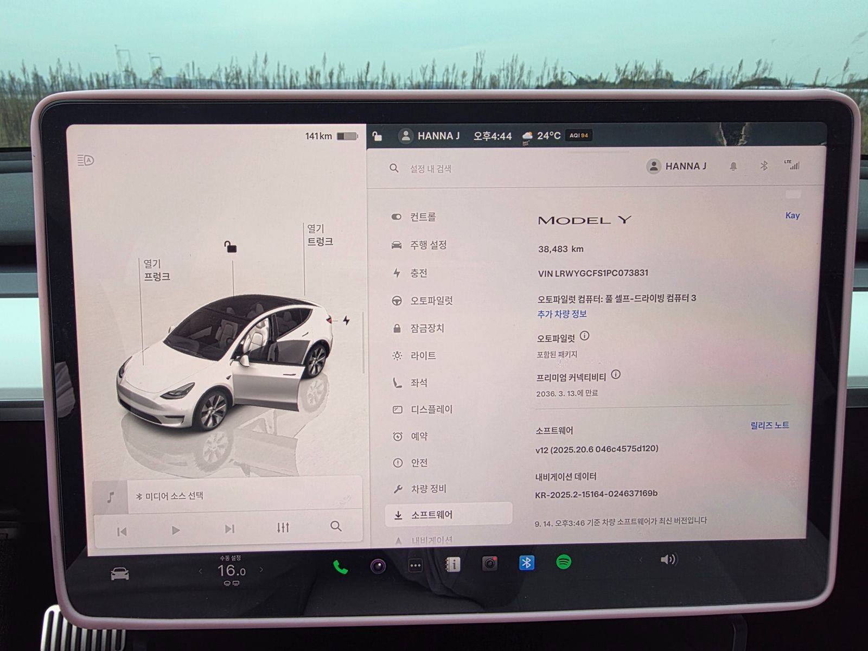868x651 pixels.
Task: Toggle the auto high beam headlight icon
Action: coord(86,160)
